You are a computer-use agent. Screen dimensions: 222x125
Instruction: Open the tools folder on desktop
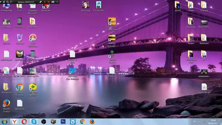tap(19, 8)
